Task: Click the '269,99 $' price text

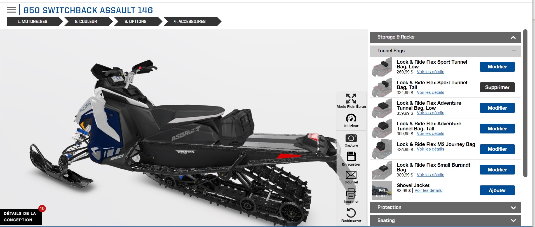Action: [405, 72]
